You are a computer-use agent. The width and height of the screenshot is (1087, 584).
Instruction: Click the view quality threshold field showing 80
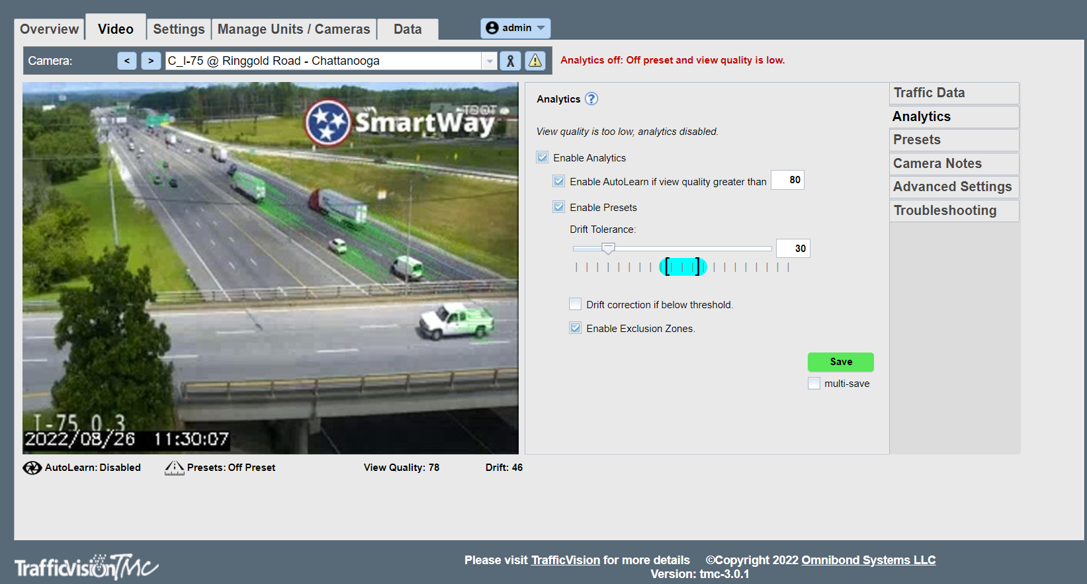click(787, 180)
